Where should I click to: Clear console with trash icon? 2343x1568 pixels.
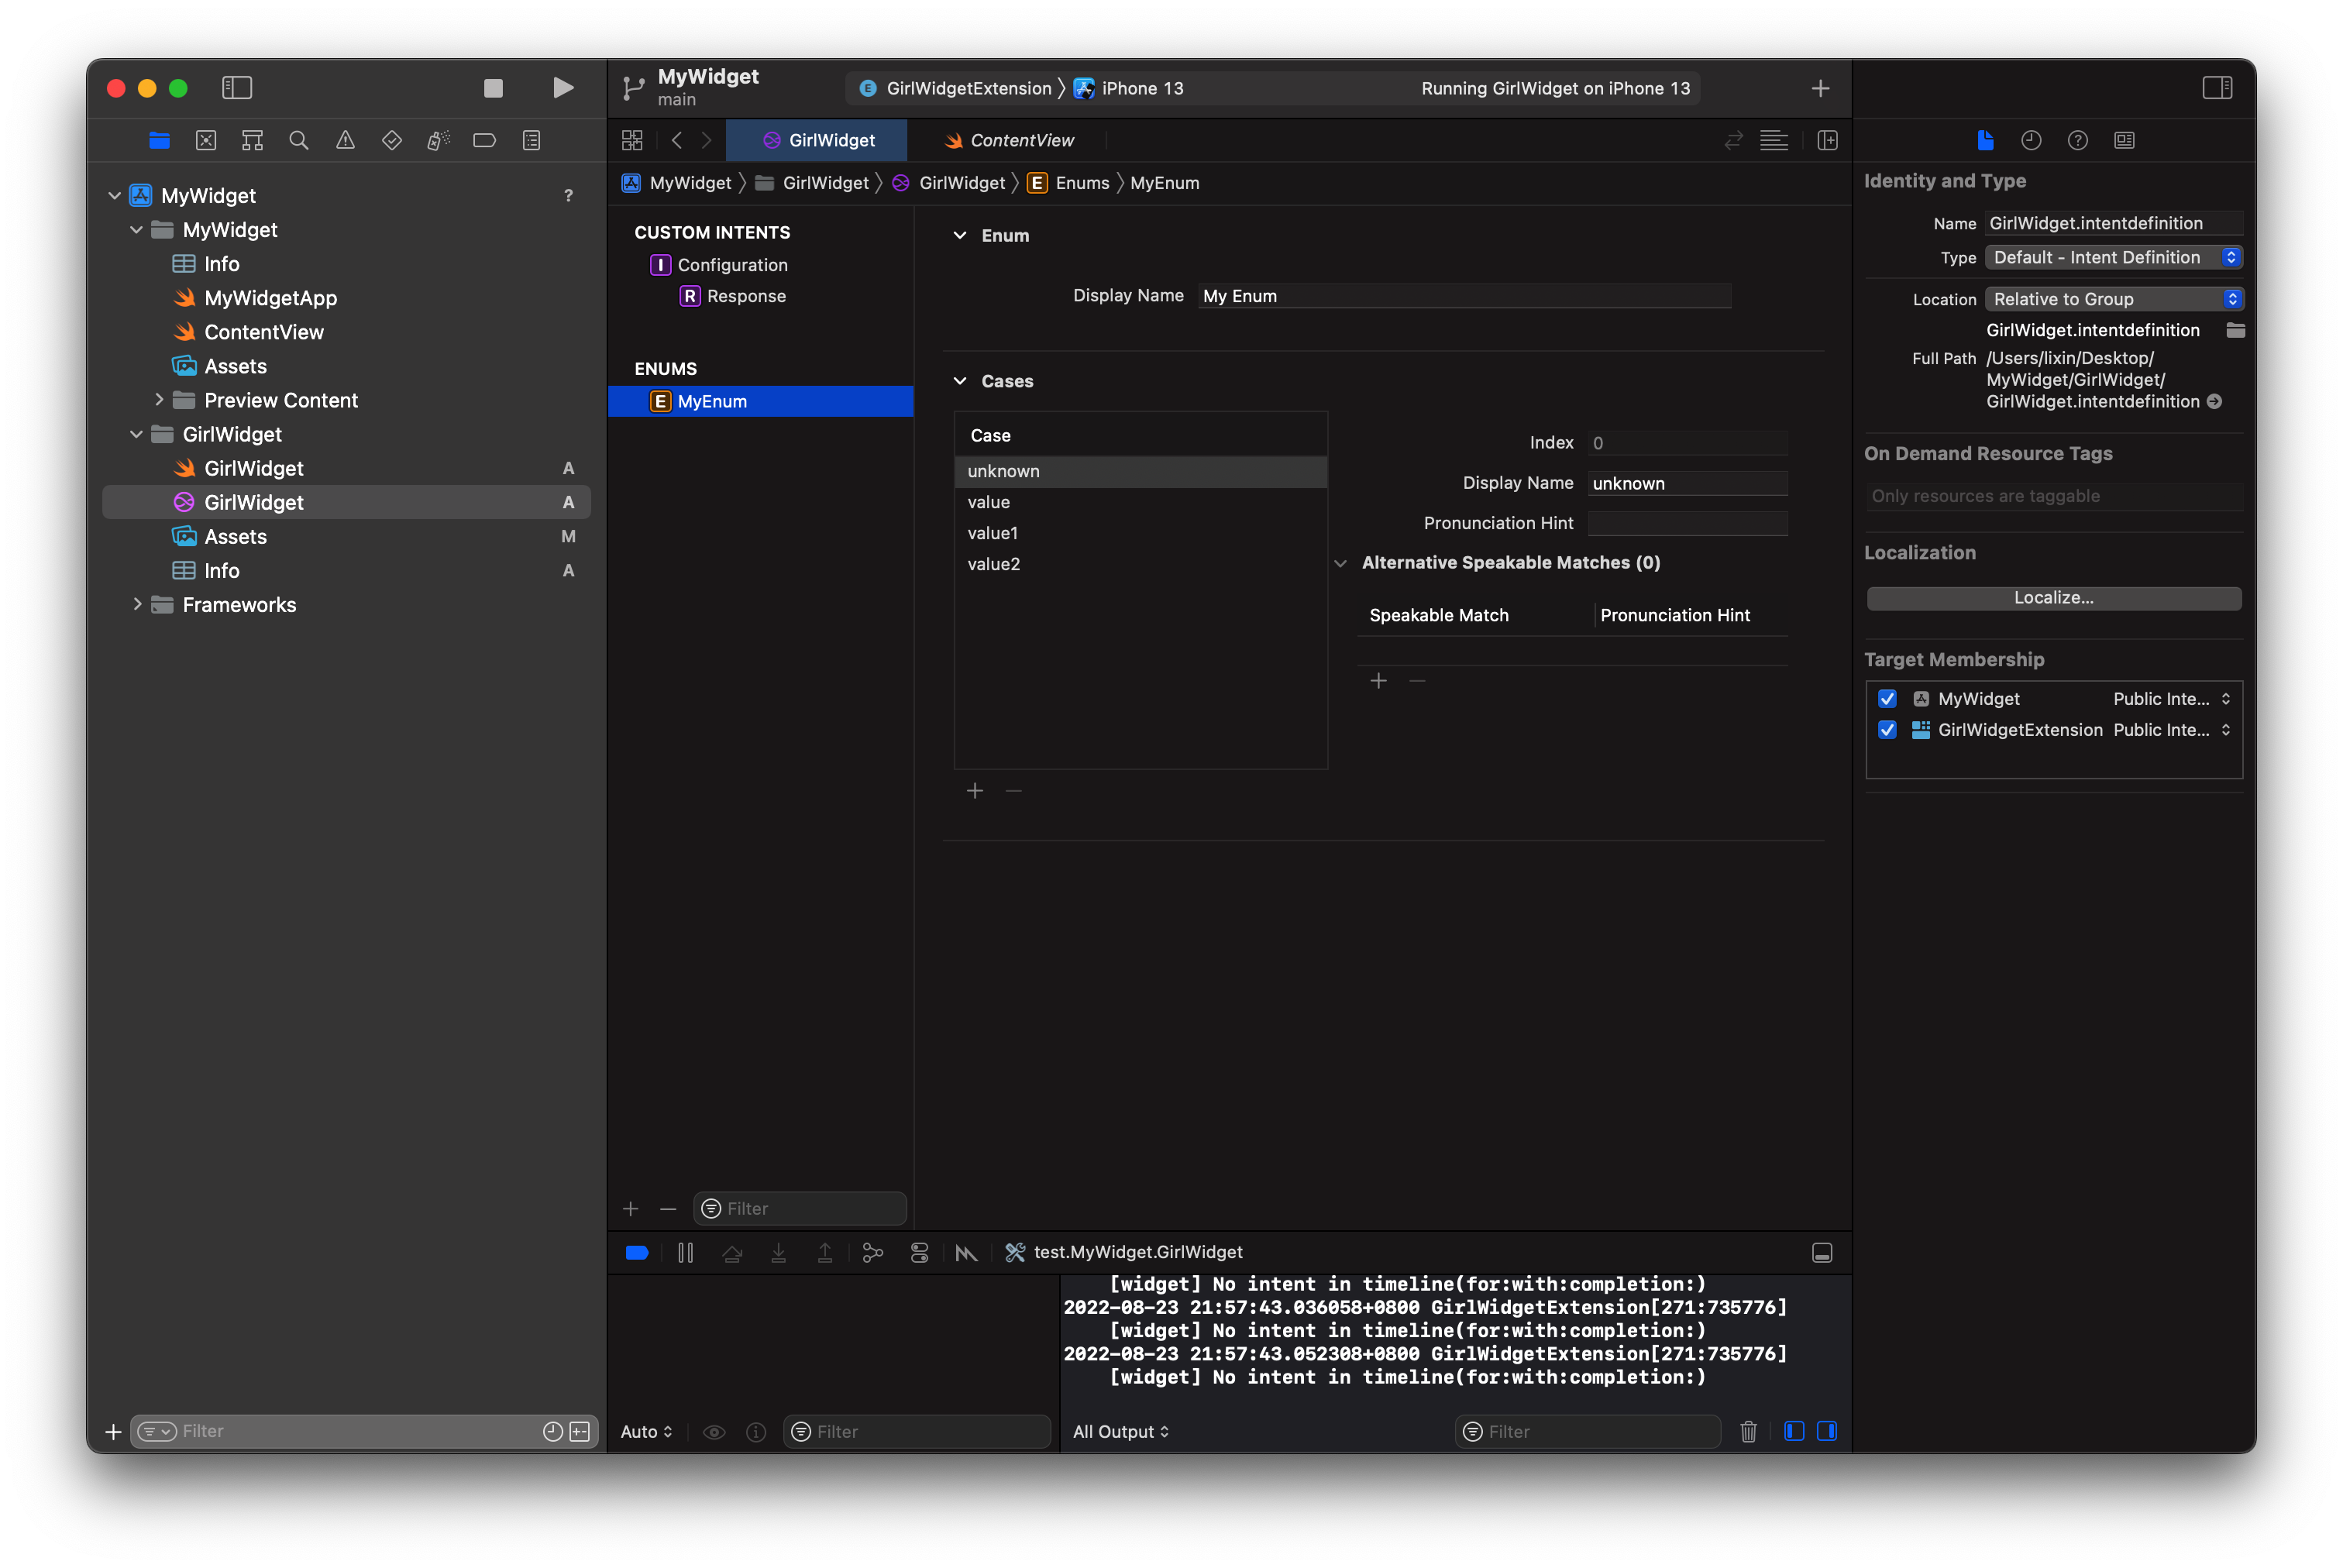coord(1748,1432)
